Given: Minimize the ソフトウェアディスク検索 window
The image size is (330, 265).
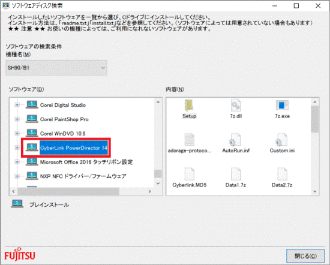Looking at the screenshot, I should (x=275, y=5).
